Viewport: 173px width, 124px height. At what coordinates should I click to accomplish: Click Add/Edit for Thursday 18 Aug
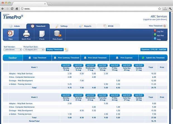102,65
